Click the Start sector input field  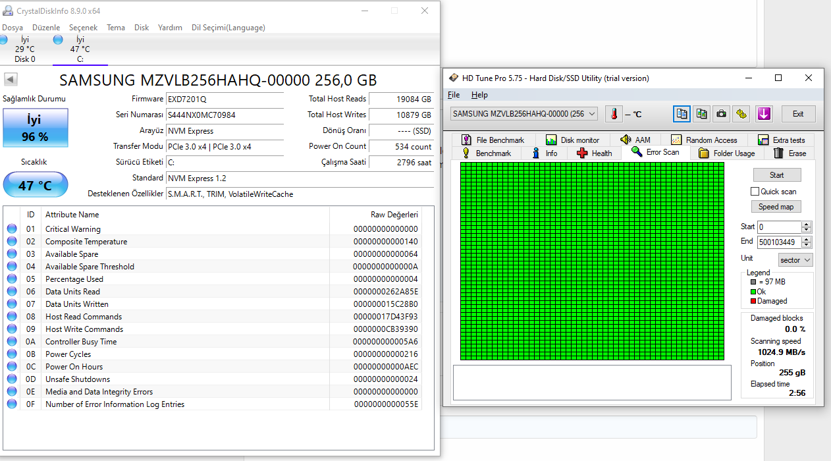[779, 227]
